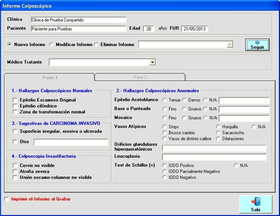Check Unión escamo-columnar no visible
Screen dimensions: 280x216
tap(15, 177)
